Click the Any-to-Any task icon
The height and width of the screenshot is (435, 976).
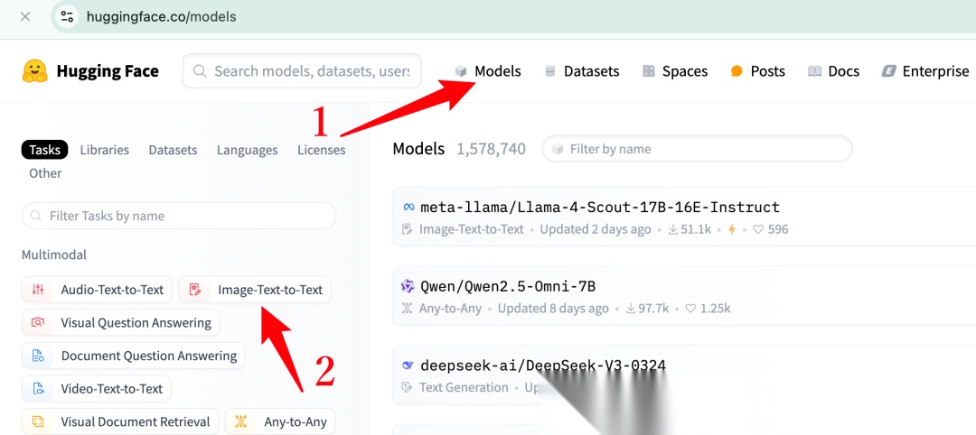(241, 422)
